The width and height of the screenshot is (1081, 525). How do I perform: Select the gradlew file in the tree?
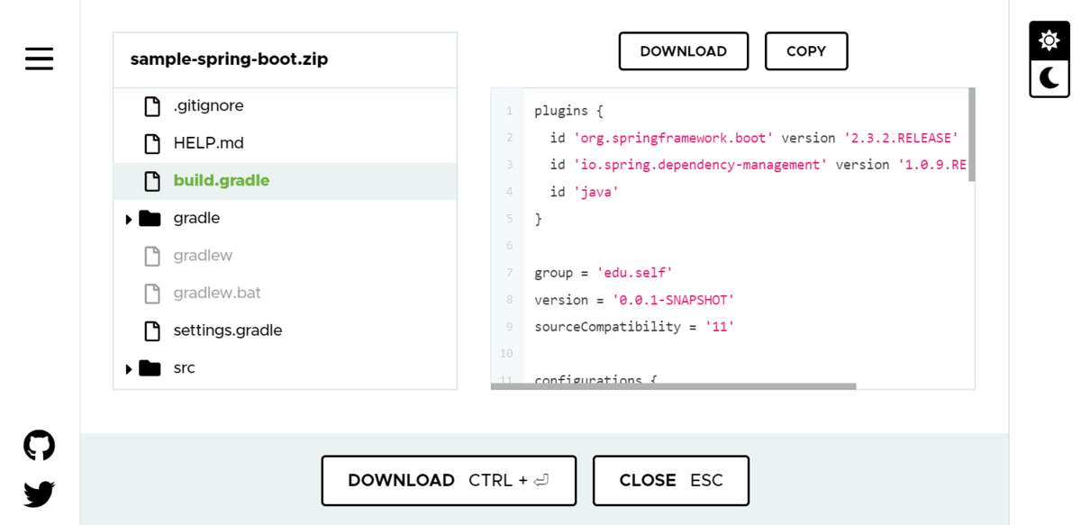(203, 255)
